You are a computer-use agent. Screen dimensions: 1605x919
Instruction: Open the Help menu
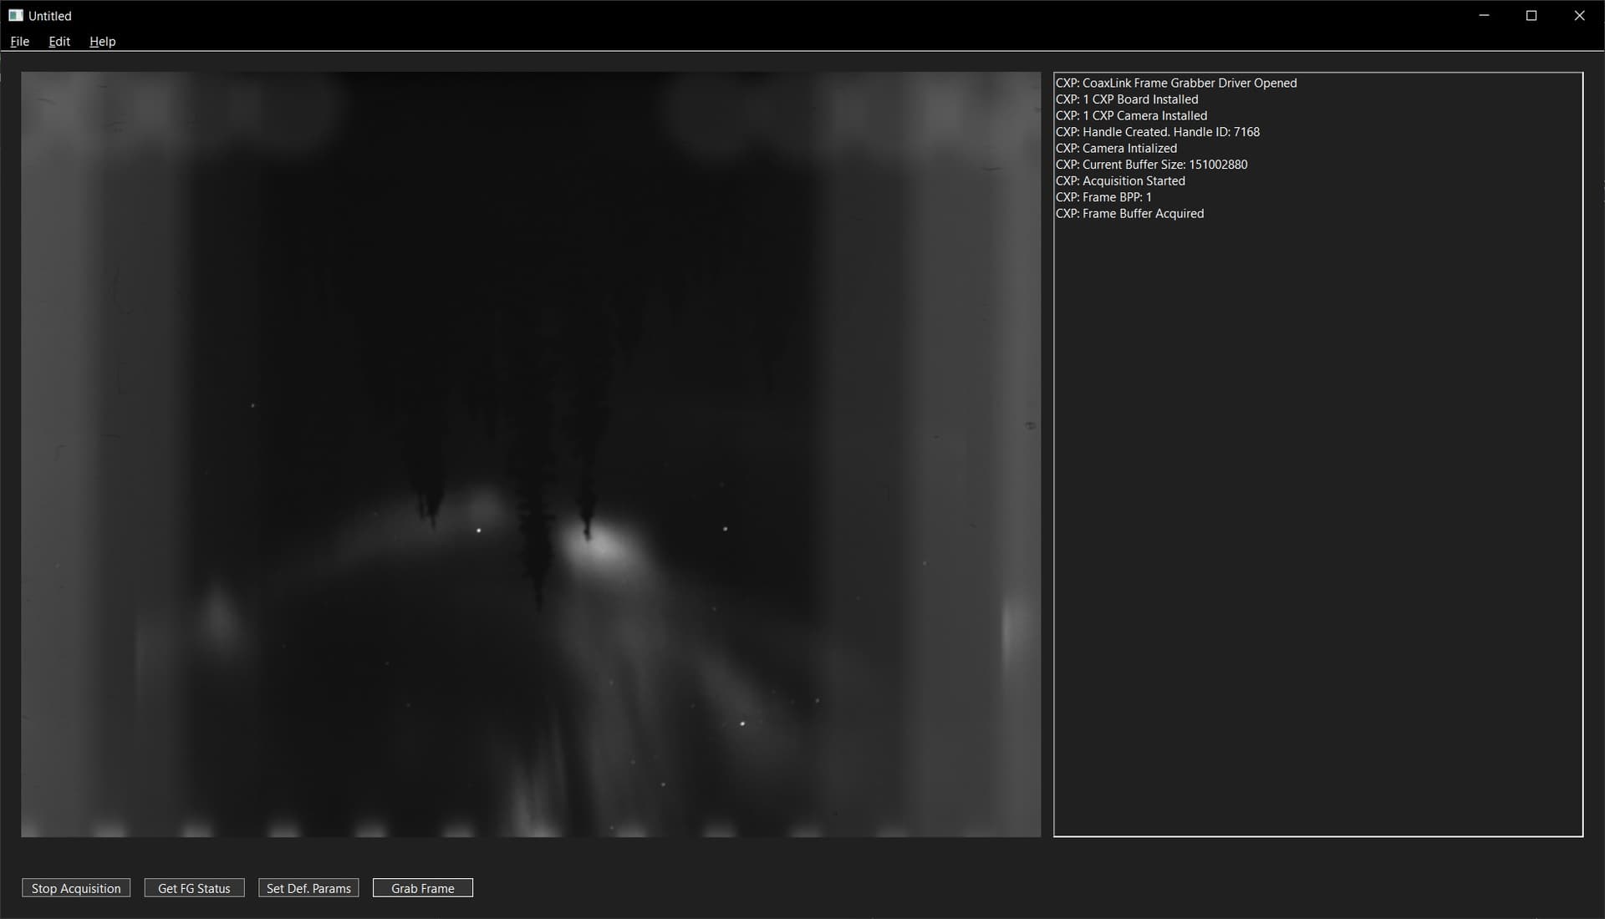102,41
